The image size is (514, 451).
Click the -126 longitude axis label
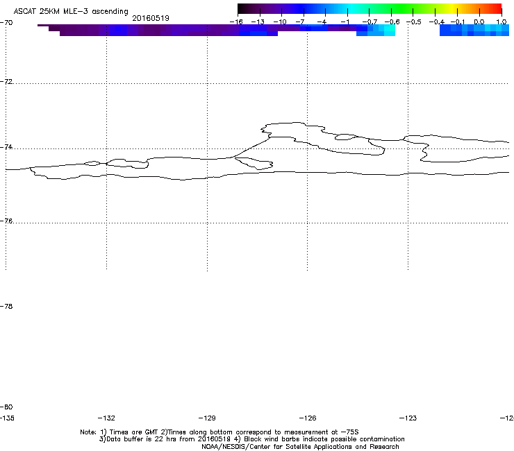click(x=308, y=418)
